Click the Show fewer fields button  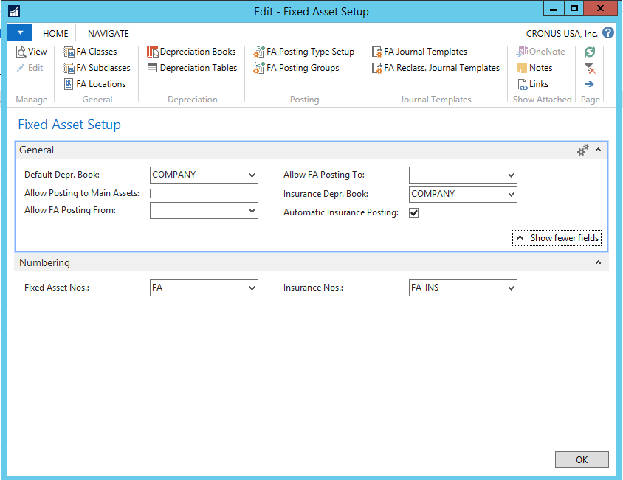click(x=557, y=237)
